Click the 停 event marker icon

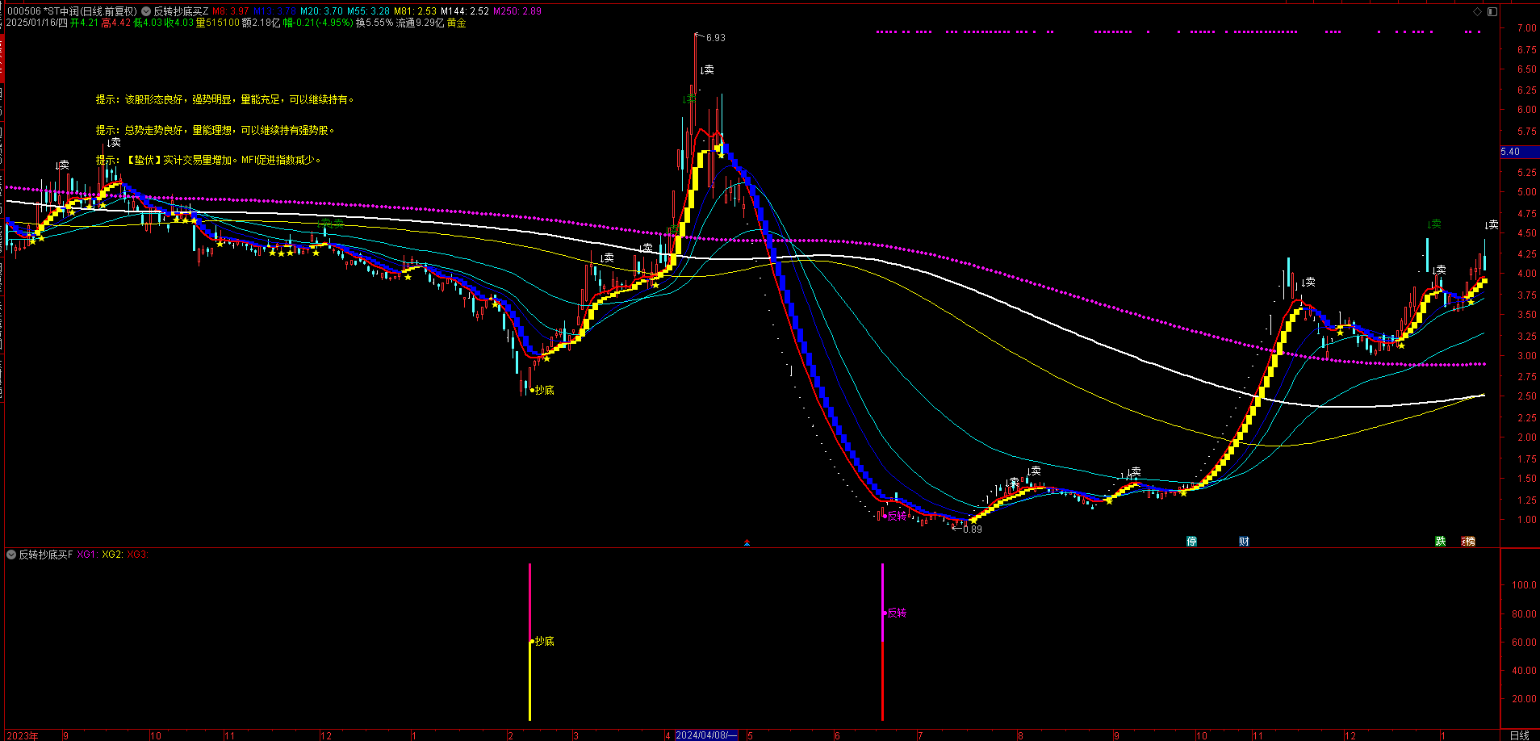[1192, 542]
